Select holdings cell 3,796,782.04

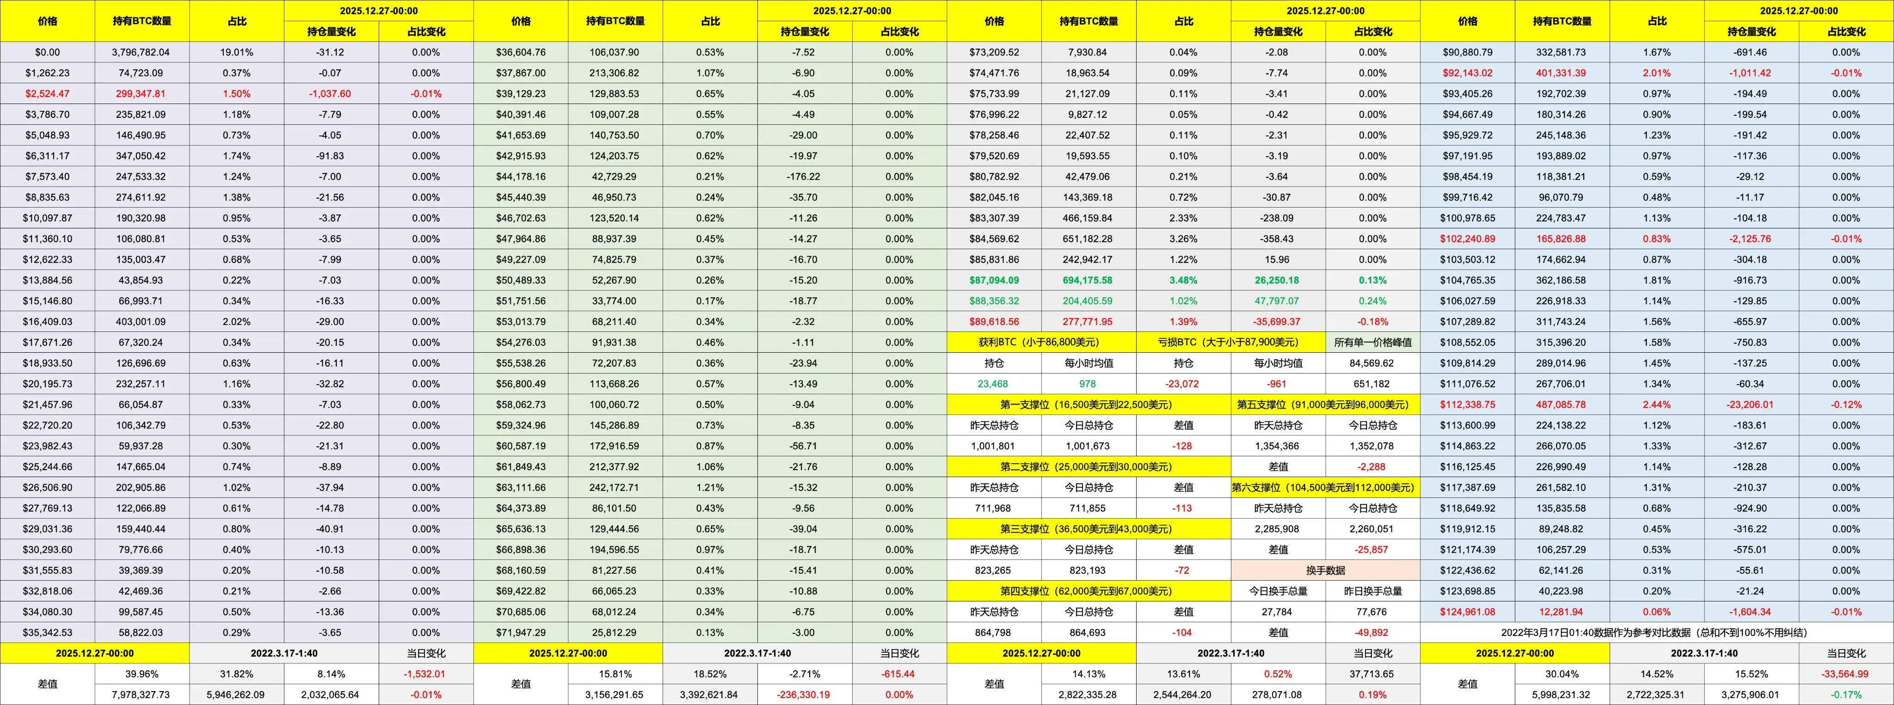[x=142, y=52]
